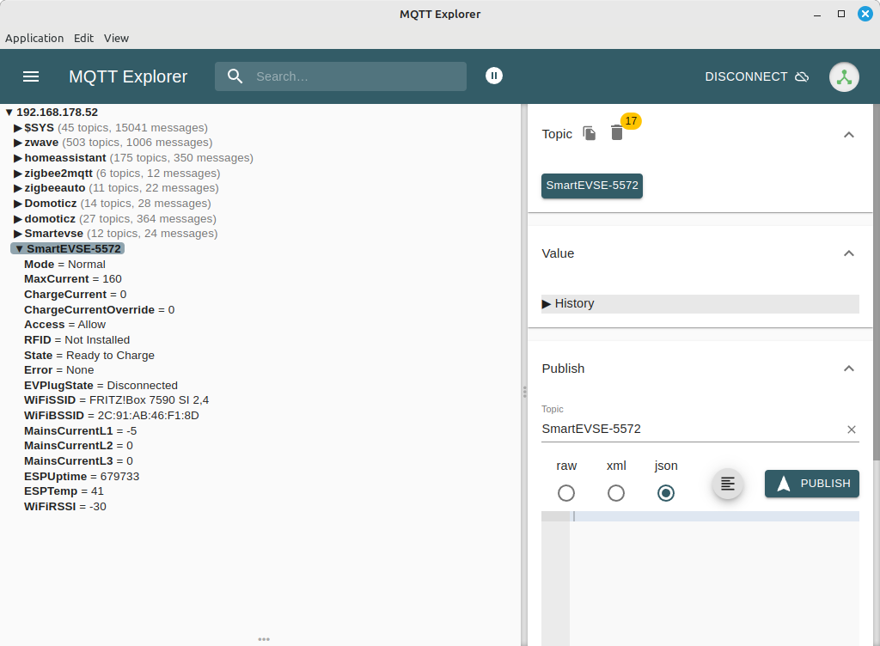Select the Error = None topic

click(59, 370)
